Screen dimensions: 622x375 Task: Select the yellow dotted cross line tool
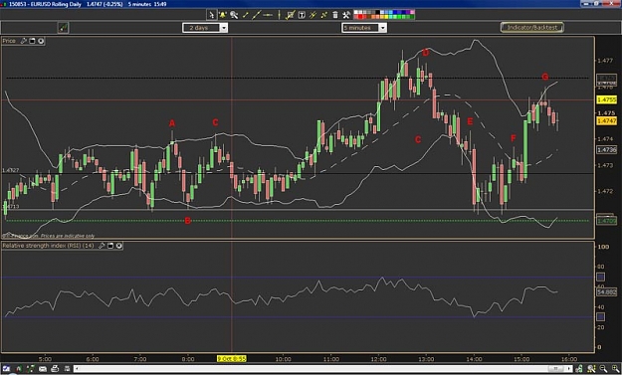[x=323, y=15]
